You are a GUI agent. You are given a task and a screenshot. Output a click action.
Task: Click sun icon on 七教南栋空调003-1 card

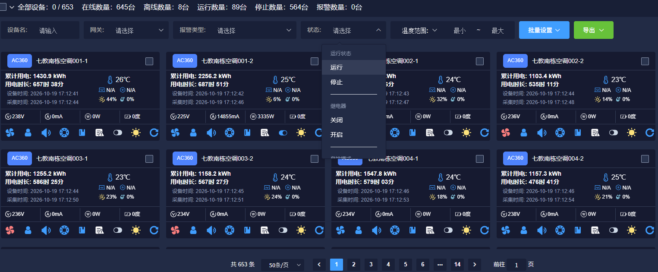(x=136, y=230)
